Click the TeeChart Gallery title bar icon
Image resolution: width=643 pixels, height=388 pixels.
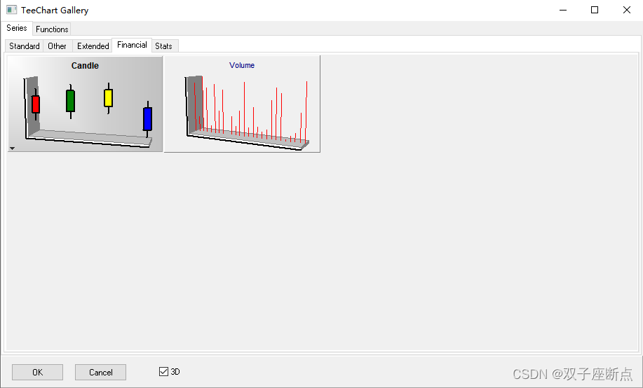coord(11,10)
